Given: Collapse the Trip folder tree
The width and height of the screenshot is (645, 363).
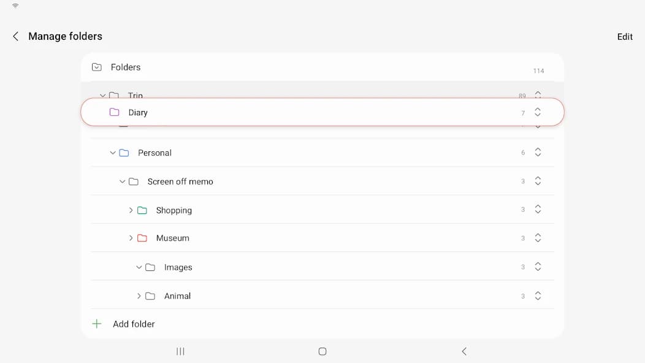Looking at the screenshot, I should (103, 96).
